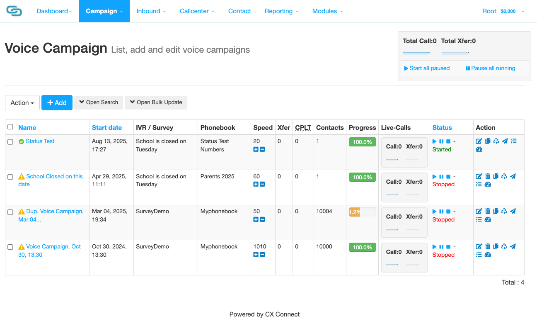Viewport: 537px width, 331px height.
Task: Open the Reporting menu
Action: tap(281, 11)
